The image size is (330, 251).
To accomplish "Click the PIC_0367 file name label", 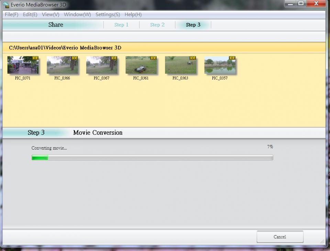I will click(101, 78).
